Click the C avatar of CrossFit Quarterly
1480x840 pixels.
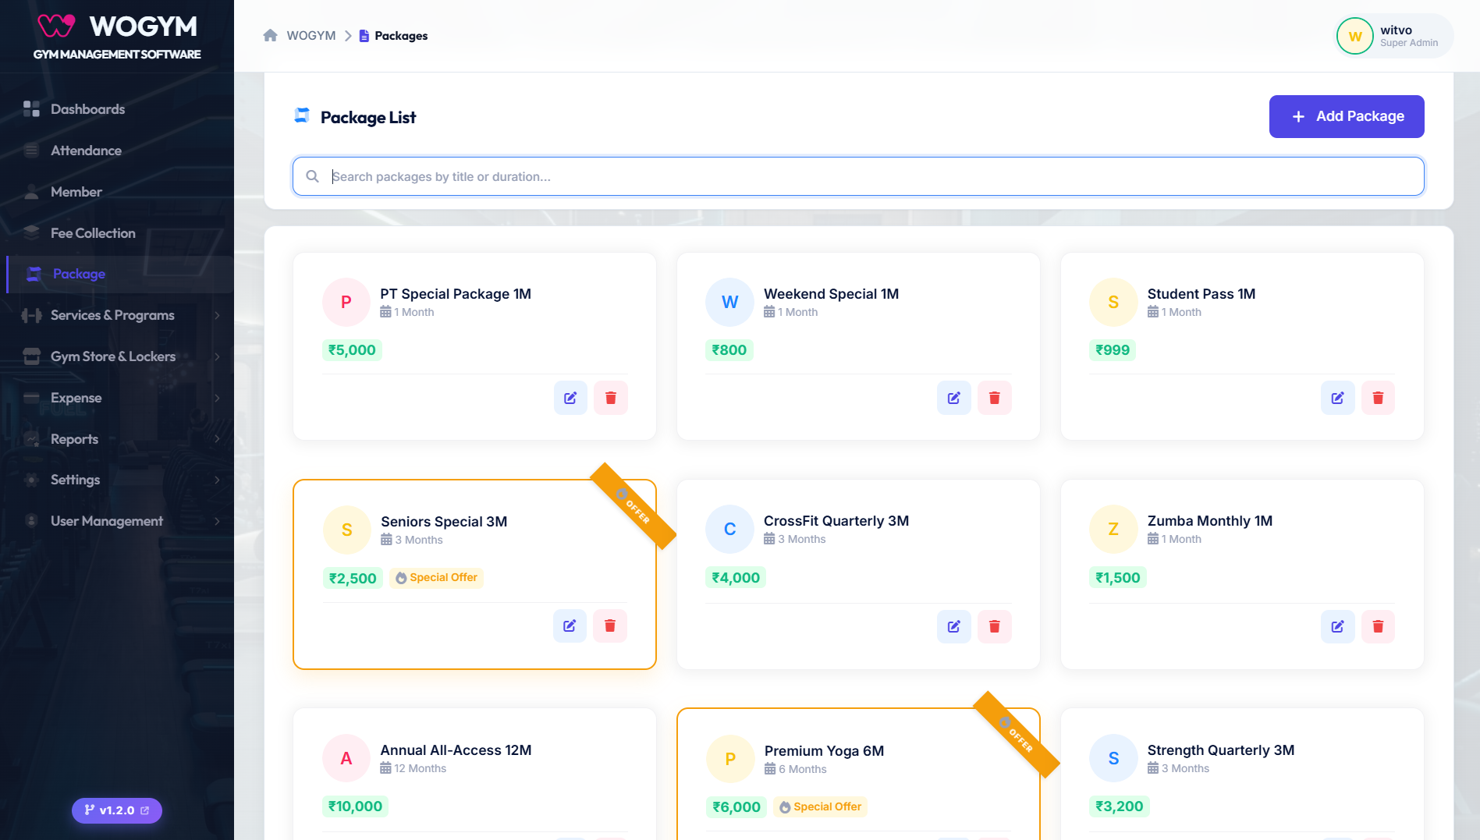tap(729, 529)
